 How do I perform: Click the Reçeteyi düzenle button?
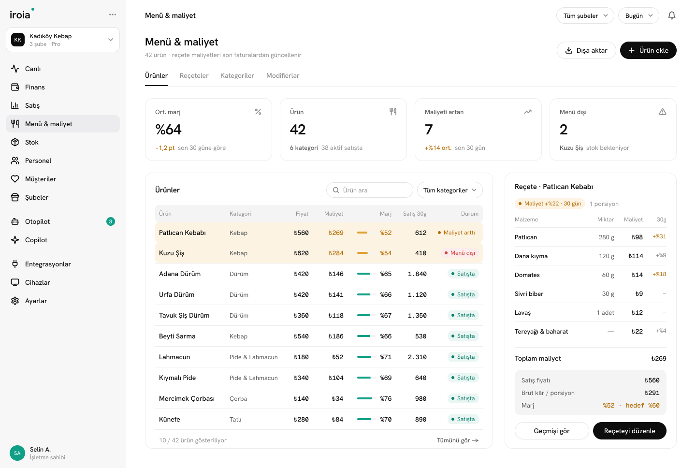coord(630,431)
